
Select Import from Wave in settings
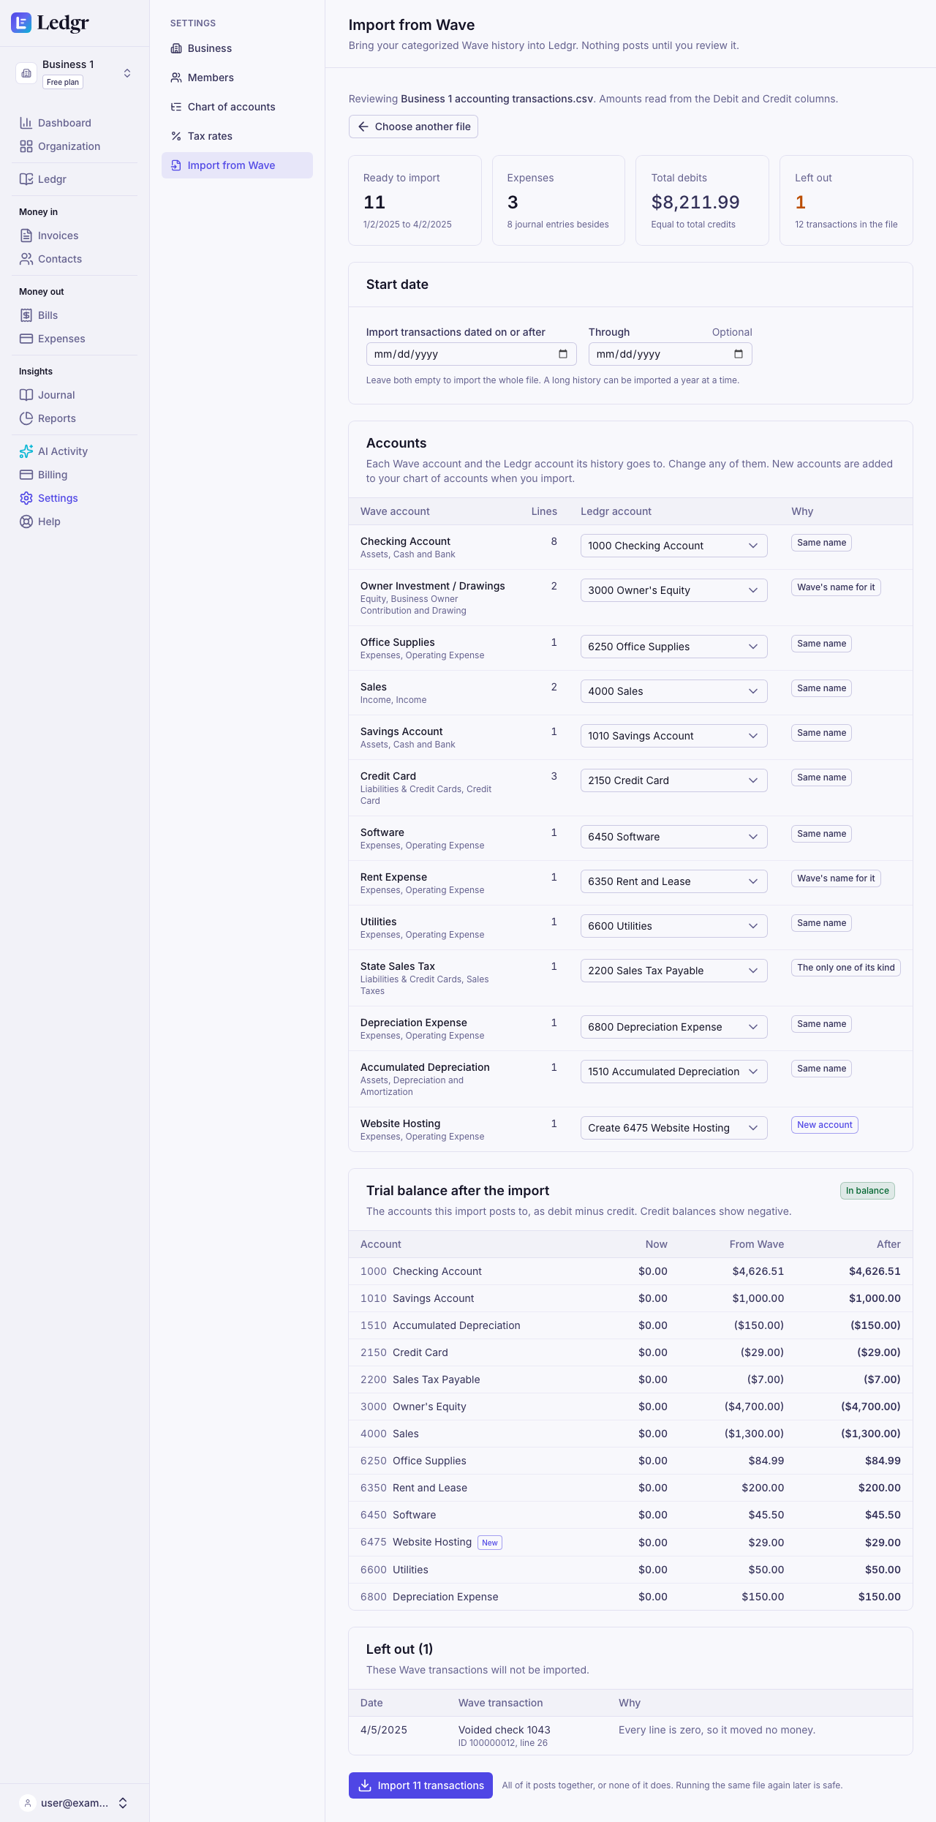237,165
